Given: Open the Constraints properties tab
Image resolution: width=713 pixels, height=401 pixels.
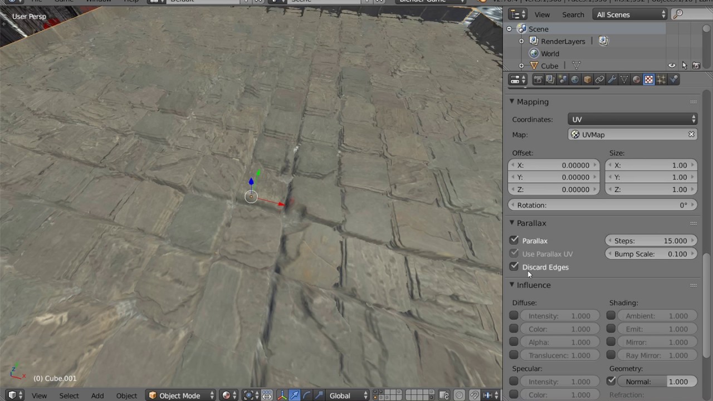Looking at the screenshot, I should click(599, 80).
